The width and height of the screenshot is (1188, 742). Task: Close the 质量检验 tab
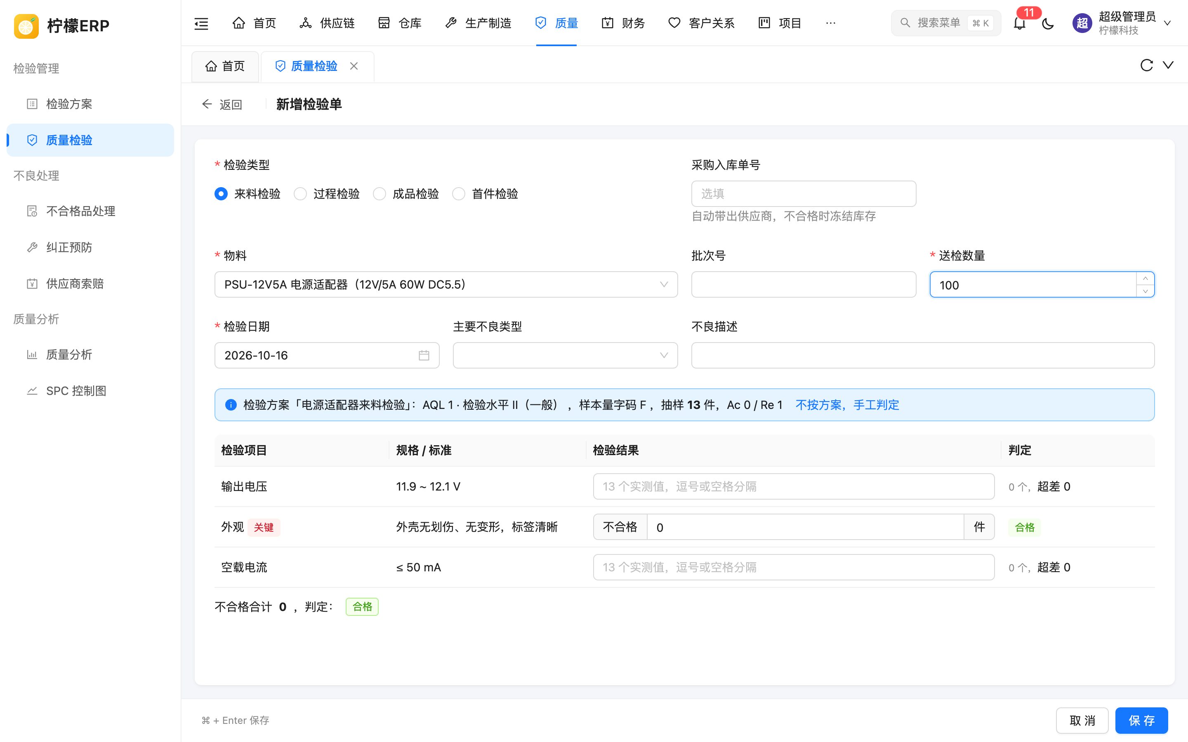click(x=354, y=66)
